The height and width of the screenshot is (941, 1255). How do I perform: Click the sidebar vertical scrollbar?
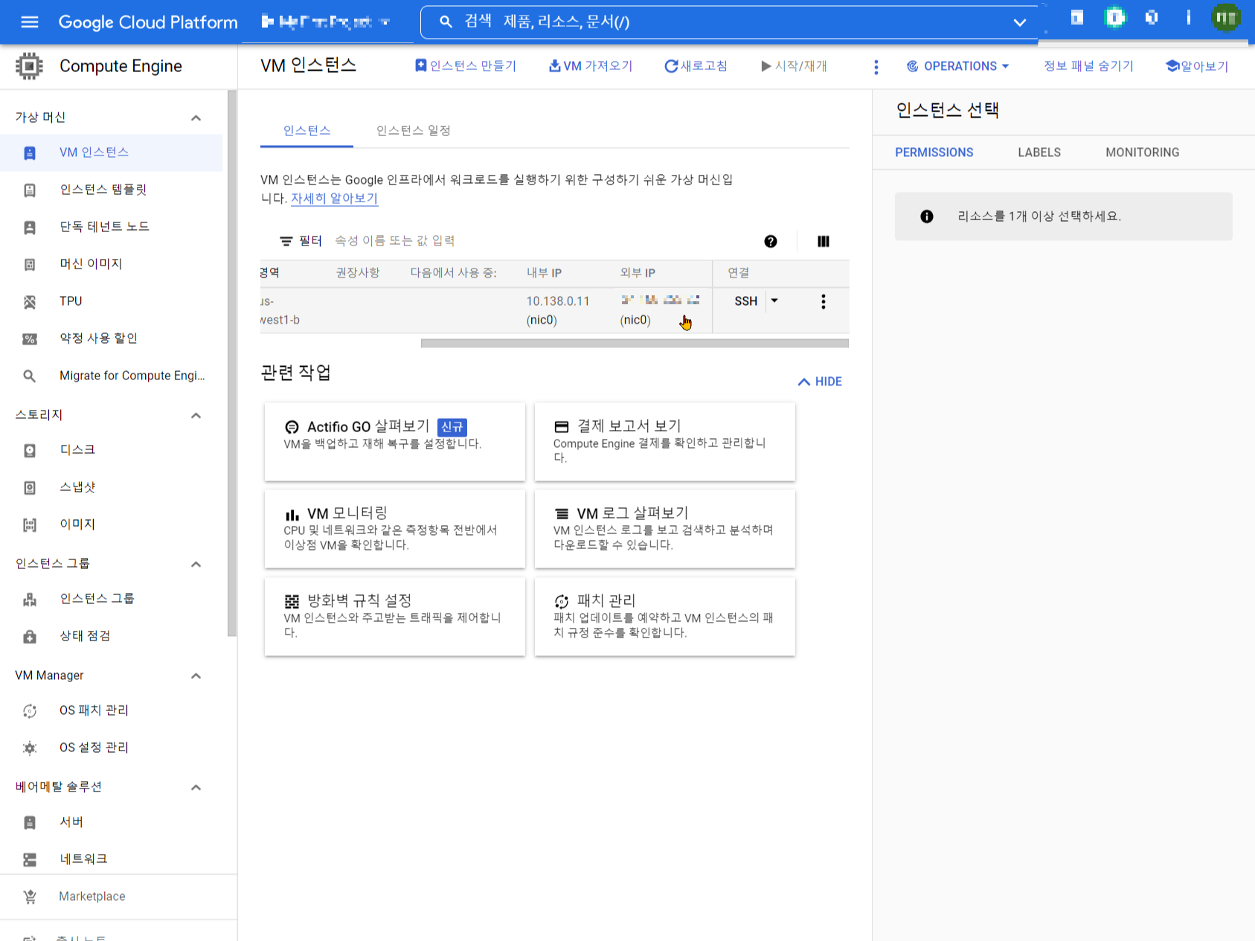pos(232,363)
